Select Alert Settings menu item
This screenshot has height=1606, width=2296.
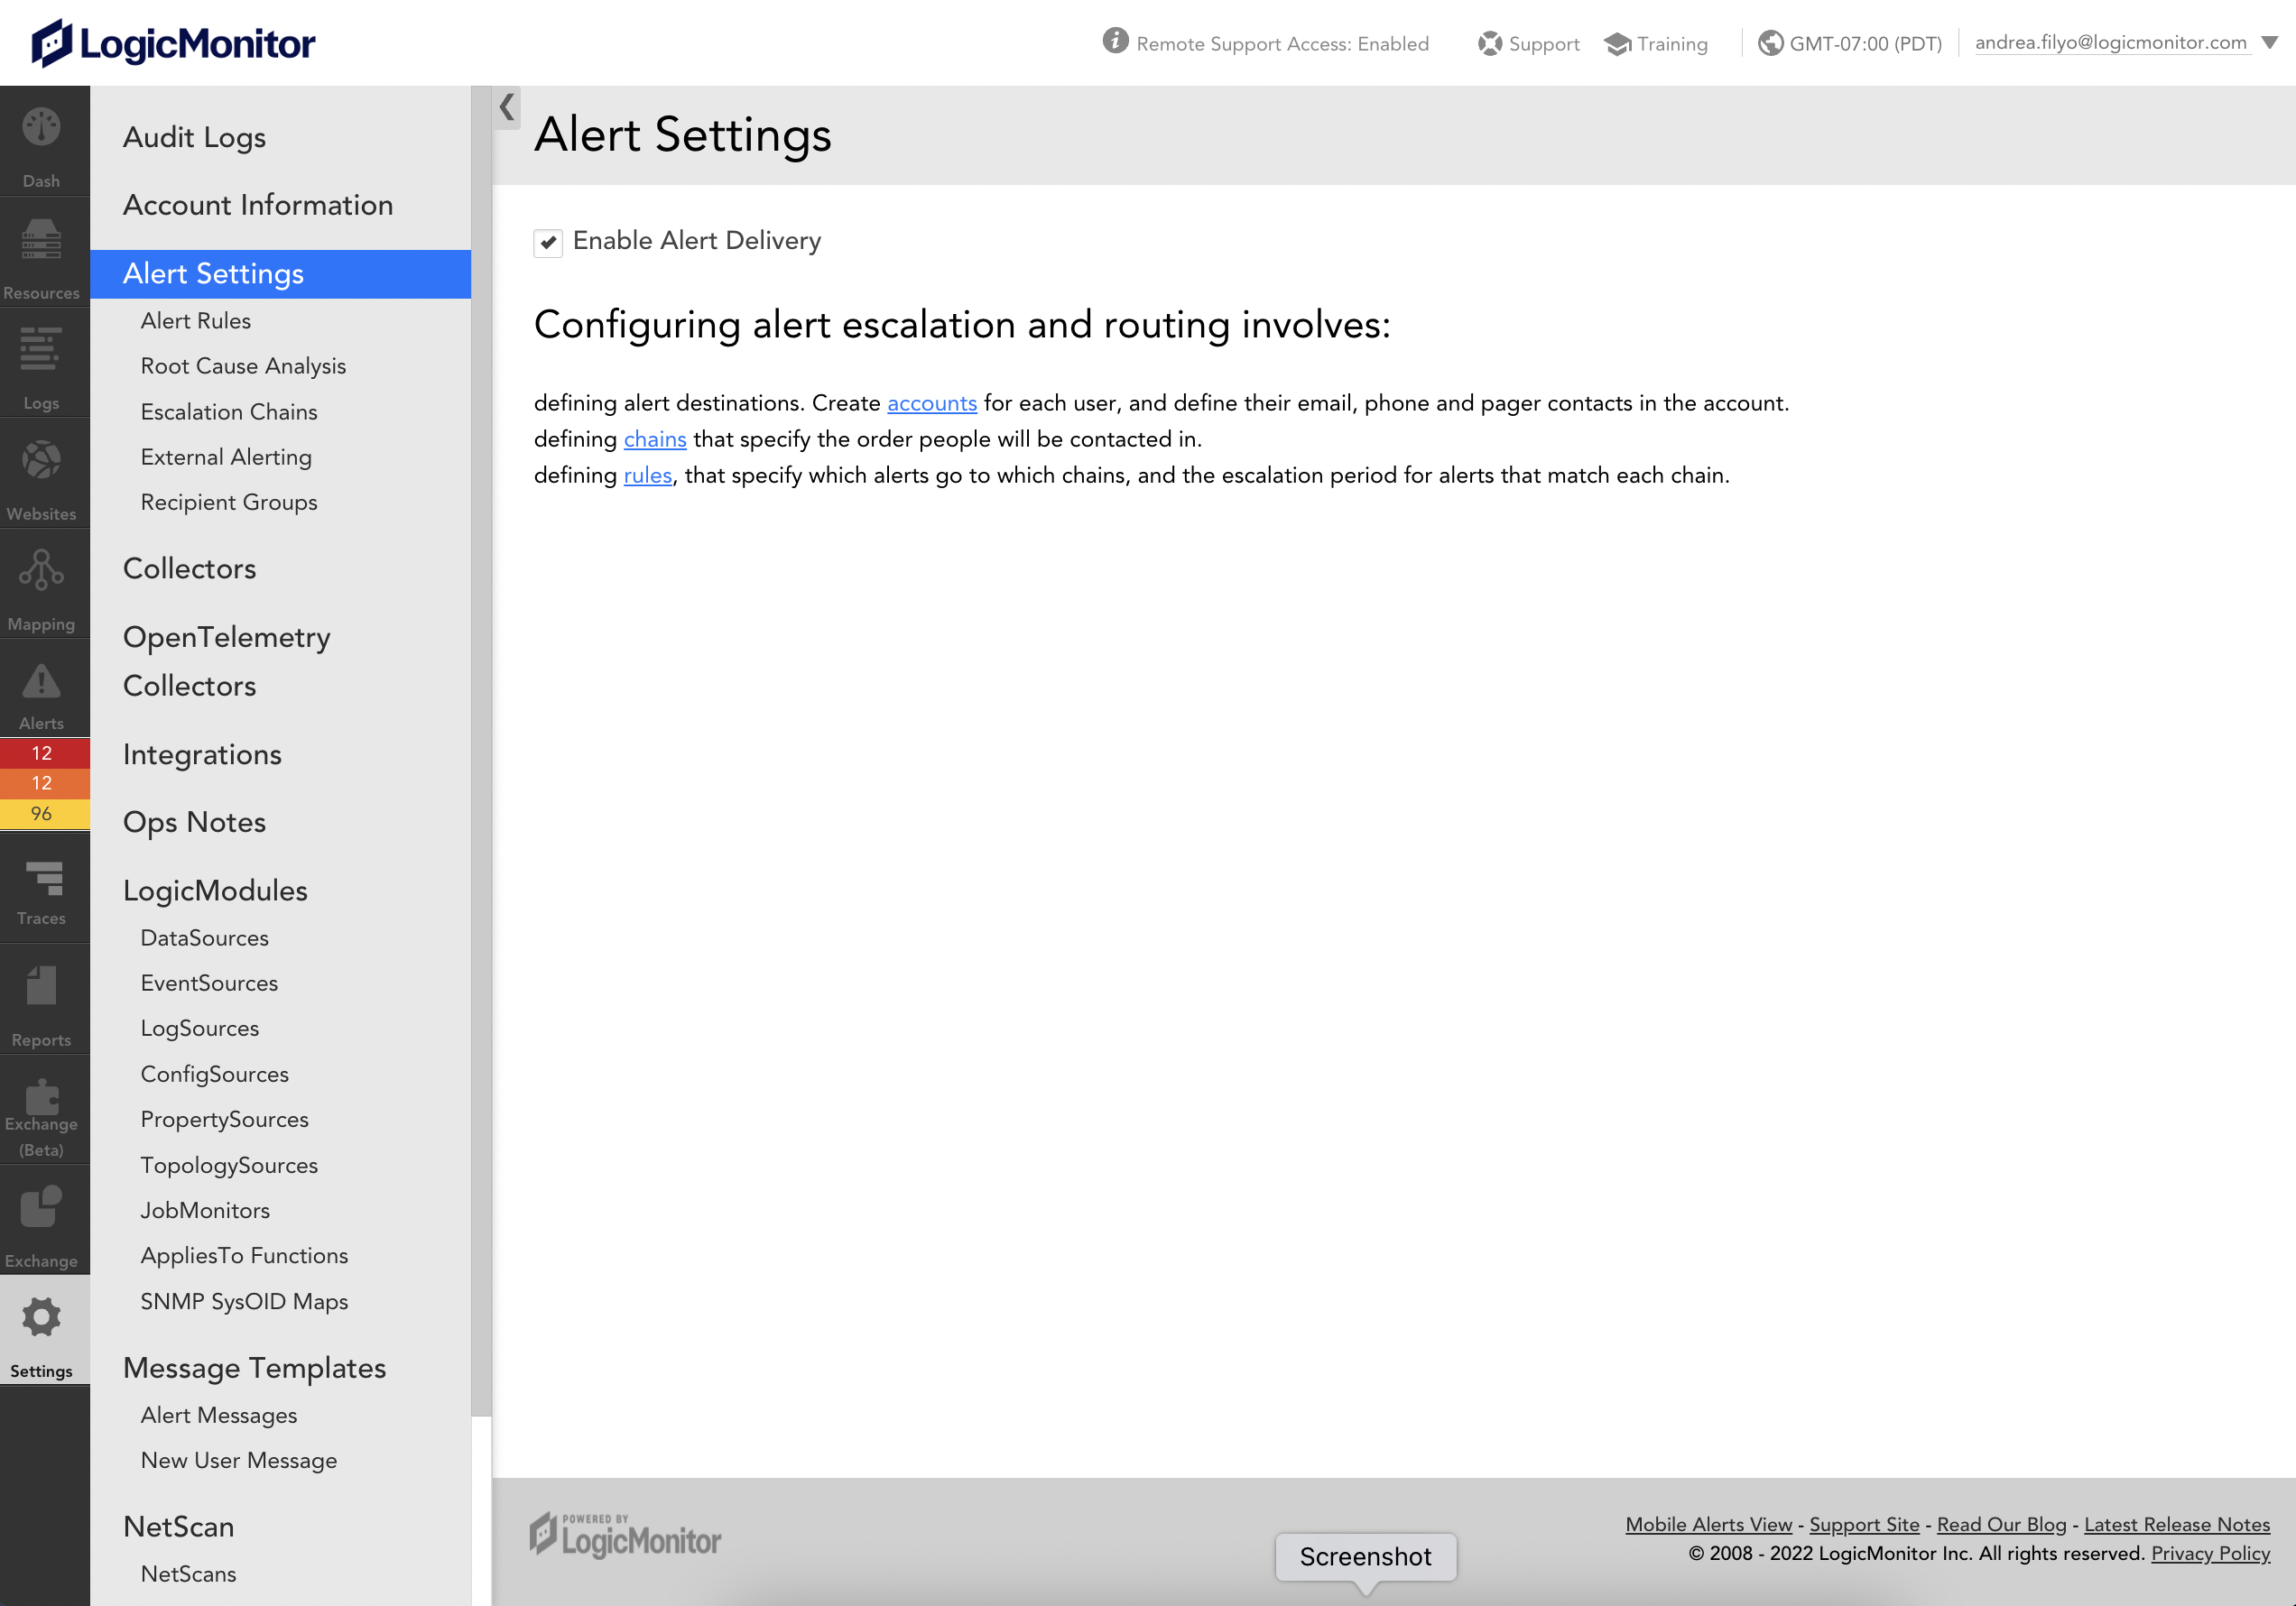pyautogui.click(x=281, y=274)
